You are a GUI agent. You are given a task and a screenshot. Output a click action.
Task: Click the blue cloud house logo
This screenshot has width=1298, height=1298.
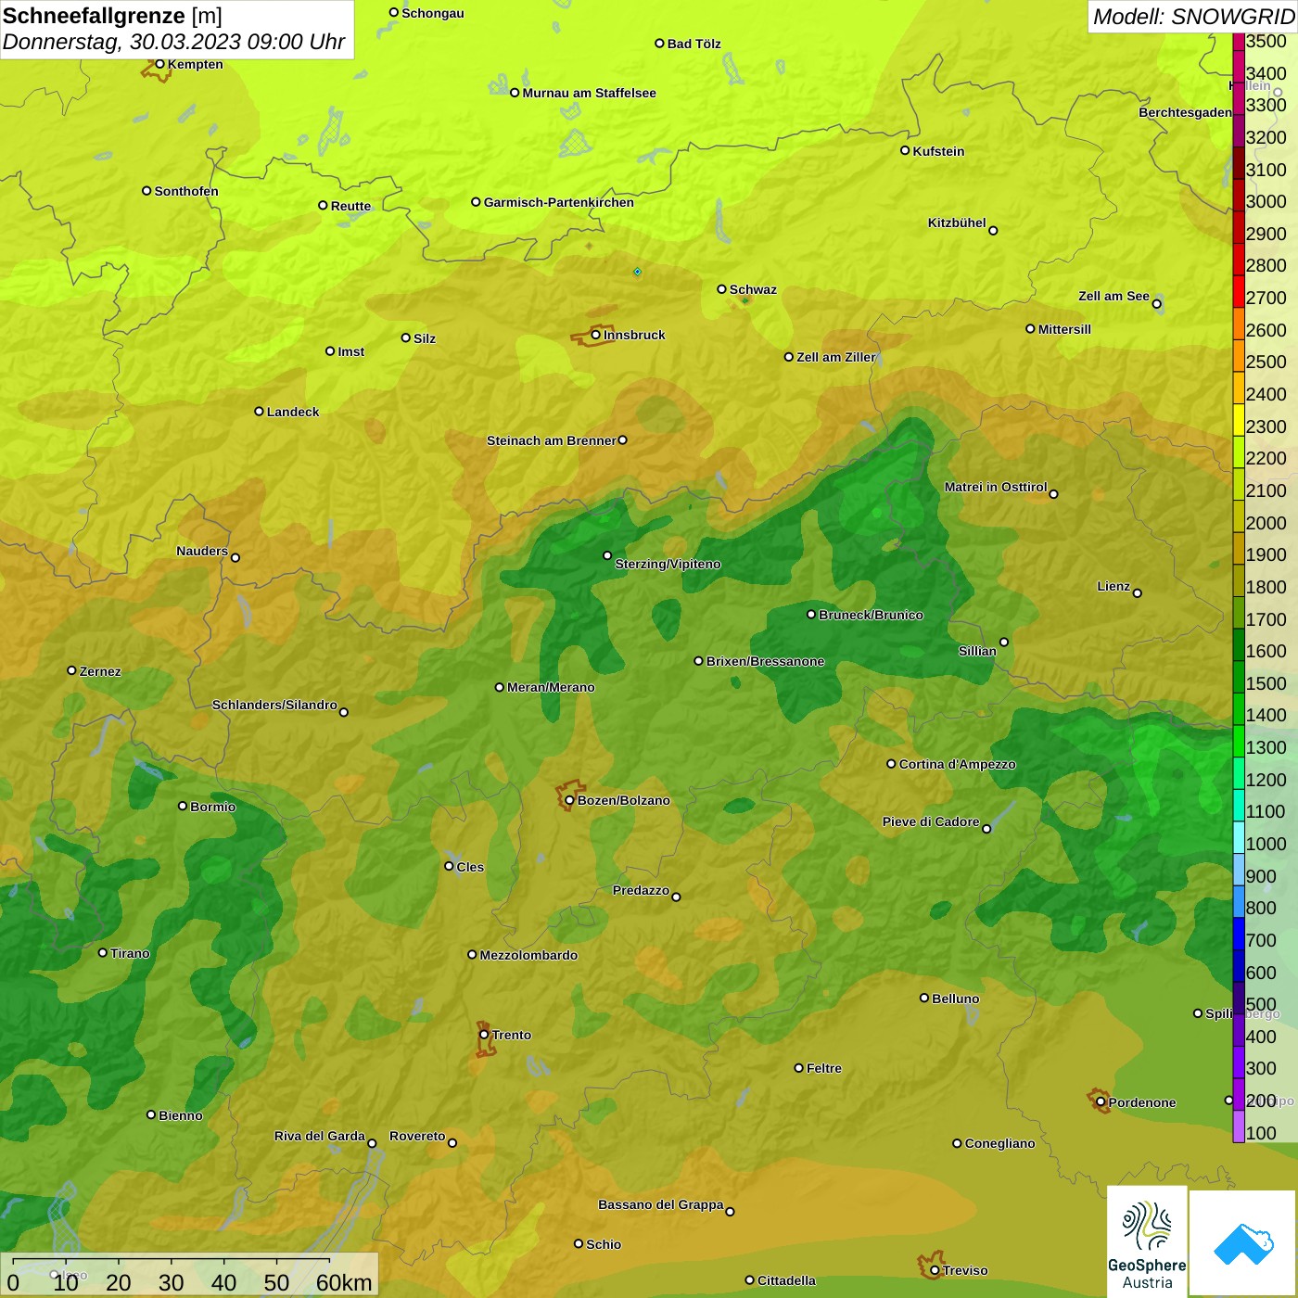pyautogui.click(x=1243, y=1243)
